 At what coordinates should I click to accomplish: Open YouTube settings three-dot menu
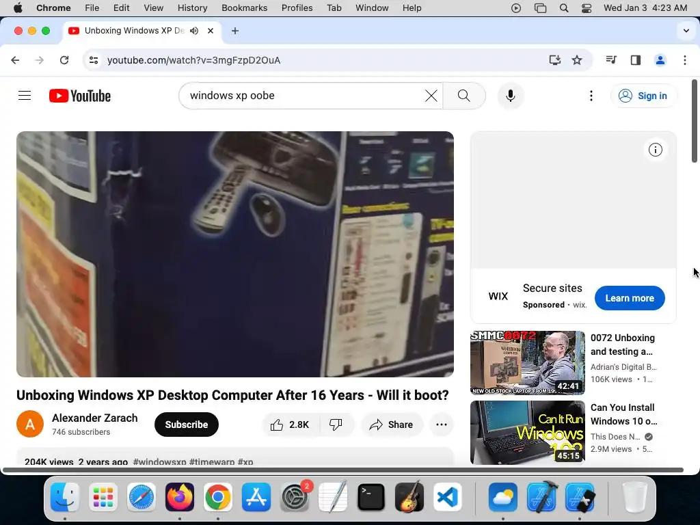(591, 96)
